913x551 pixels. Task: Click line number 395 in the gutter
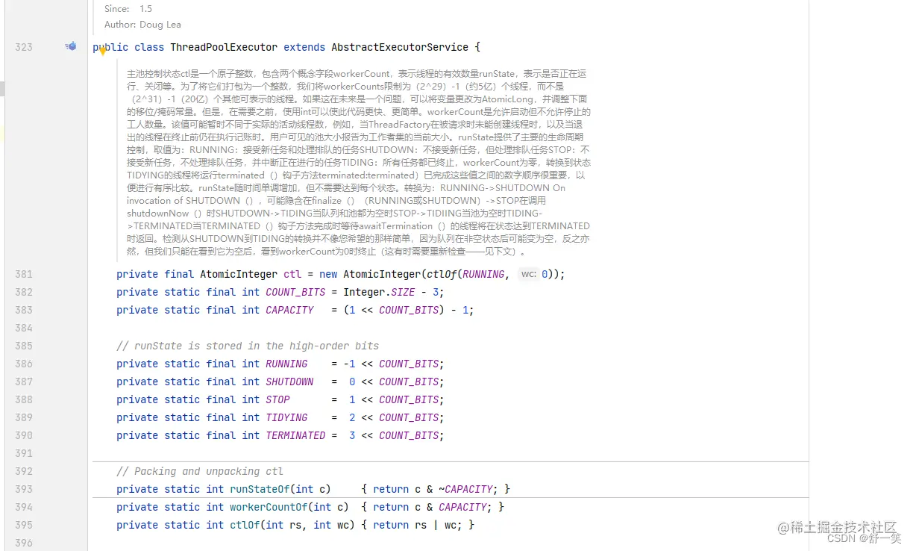[24, 525]
